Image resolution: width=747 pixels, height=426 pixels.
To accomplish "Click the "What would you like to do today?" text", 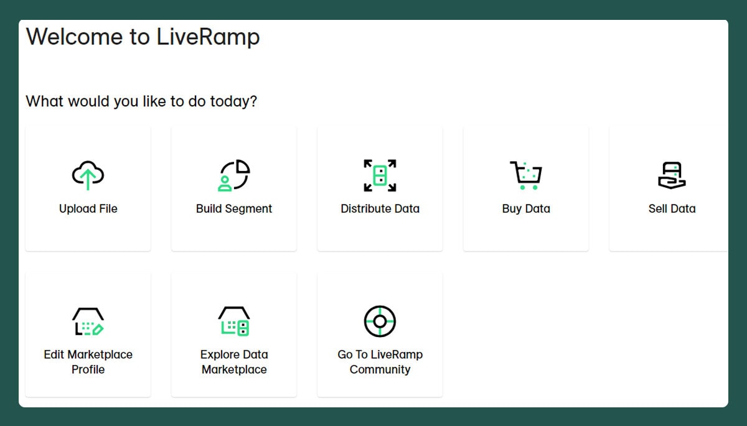I will (x=141, y=101).
